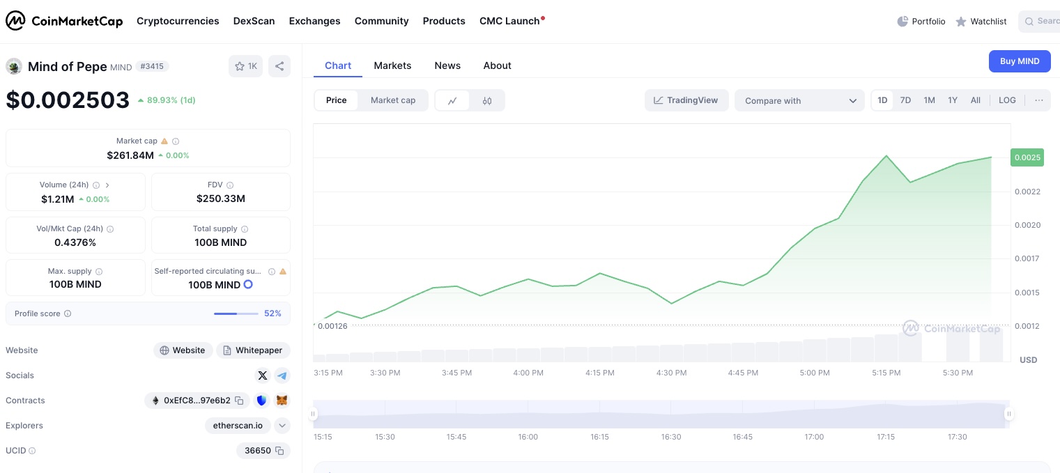Screen dimensions: 1060x473
Task: Copy the UCID 36650 value
Action: point(279,451)
